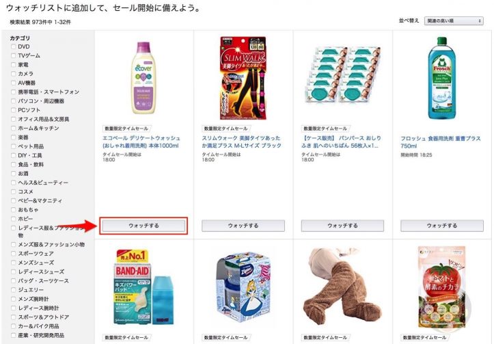Click the Ecover bottle product image

click(143, 78)
